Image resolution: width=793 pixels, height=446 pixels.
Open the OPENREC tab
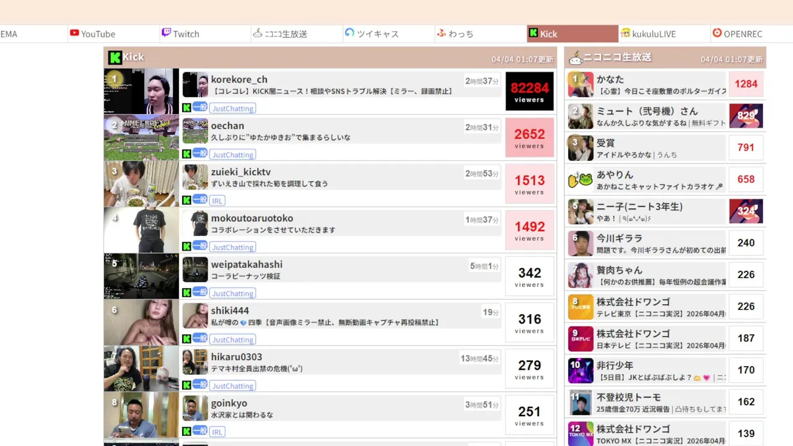pyautogui.click(x=751, y=33)
